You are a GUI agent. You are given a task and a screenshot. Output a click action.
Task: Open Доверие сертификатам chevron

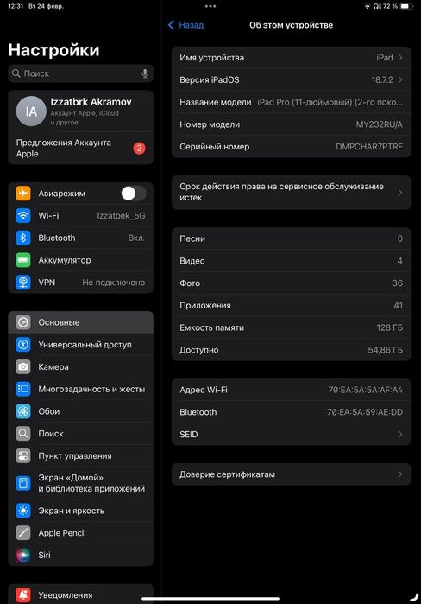pos(400,474)
